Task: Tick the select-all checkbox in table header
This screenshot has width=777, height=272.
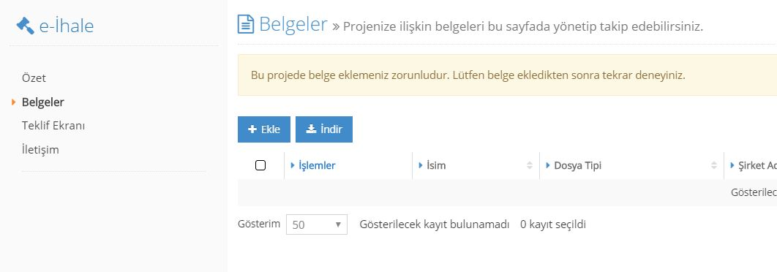Action: point(260,165)
